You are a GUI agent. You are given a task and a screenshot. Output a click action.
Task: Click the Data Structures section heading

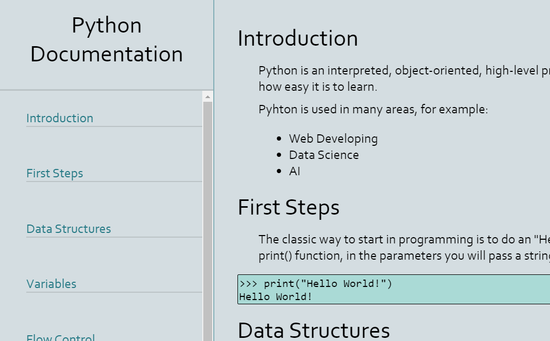click(314, 330)
